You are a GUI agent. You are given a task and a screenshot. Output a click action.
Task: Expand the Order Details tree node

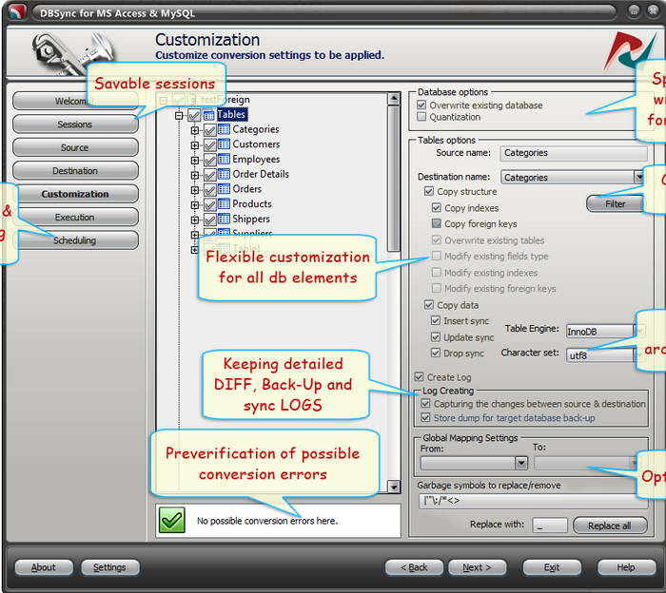click(x=194, y=175)
